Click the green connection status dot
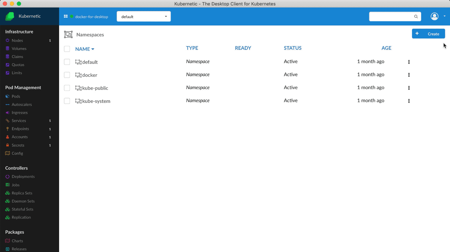450x252 pixels. point(71,16)
